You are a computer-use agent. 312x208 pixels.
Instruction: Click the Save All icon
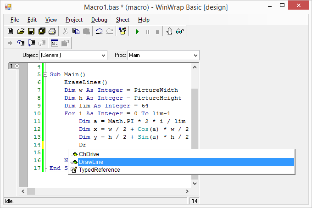tap(42, 31)
